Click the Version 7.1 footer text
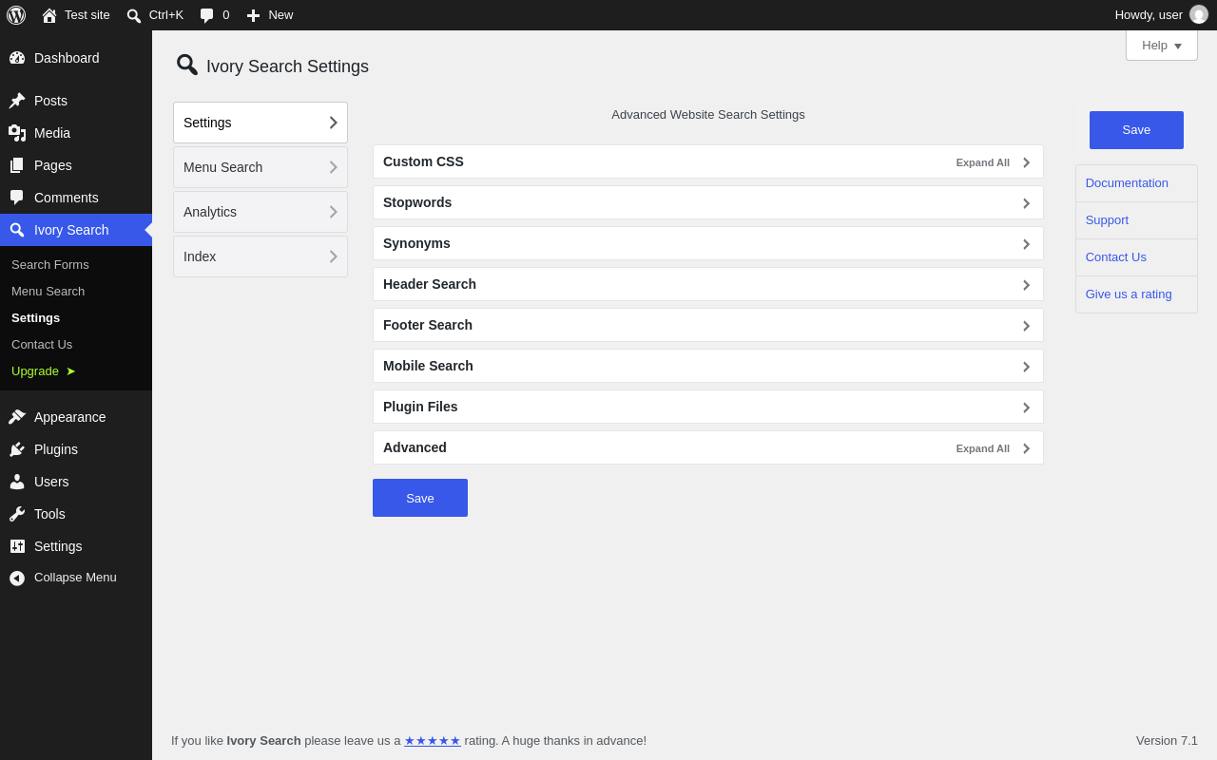This screenshot has width=1217, height=760. (x=1167, y=741)
